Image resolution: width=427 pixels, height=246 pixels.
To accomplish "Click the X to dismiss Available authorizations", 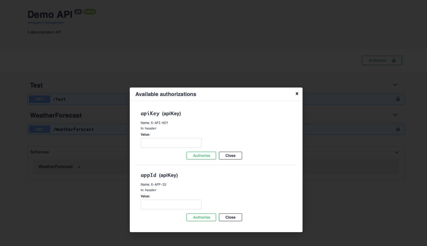I will coord(297,94).
